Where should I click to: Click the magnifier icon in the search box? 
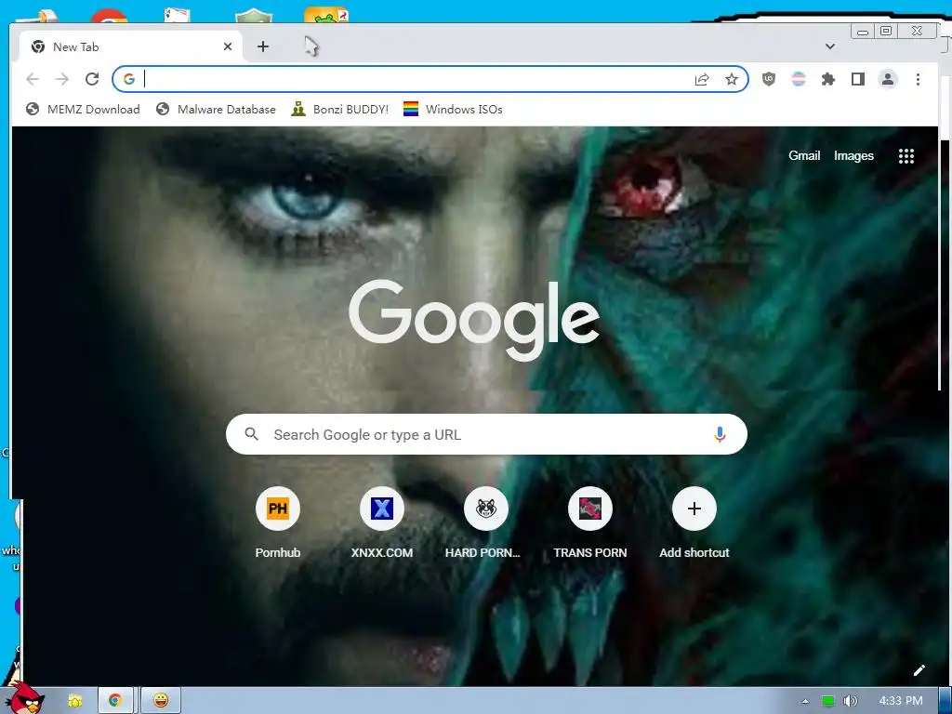tap(251, 434)
